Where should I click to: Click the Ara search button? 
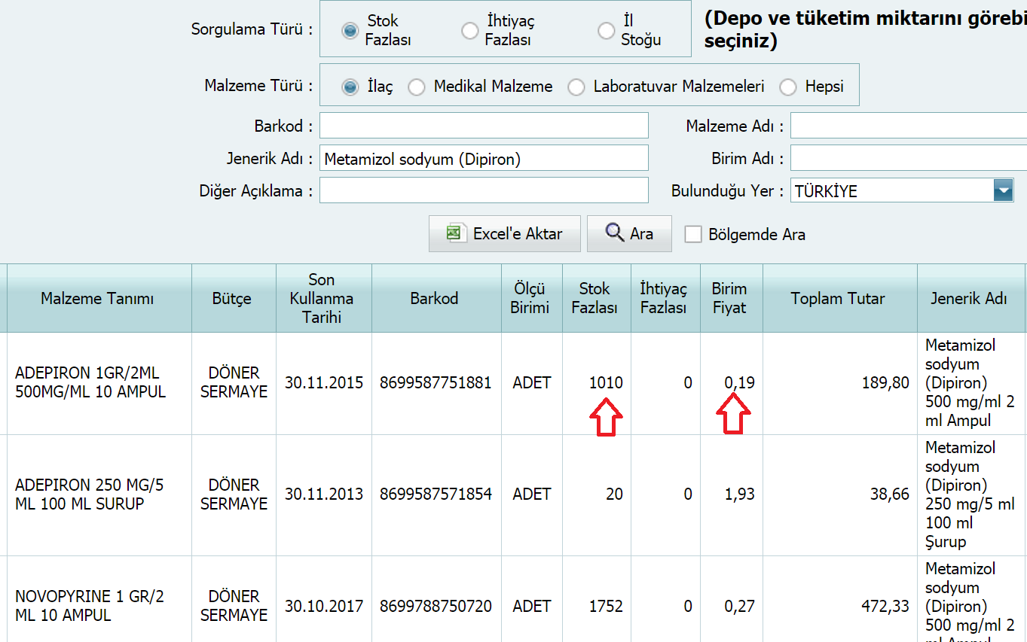[629, 233]
